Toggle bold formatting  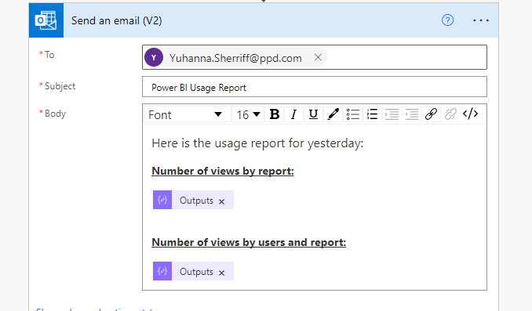(275, 114)
